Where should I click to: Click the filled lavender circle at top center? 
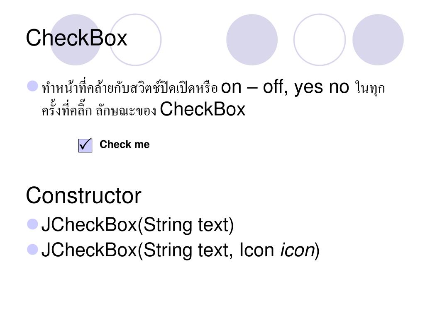point(252,40)
